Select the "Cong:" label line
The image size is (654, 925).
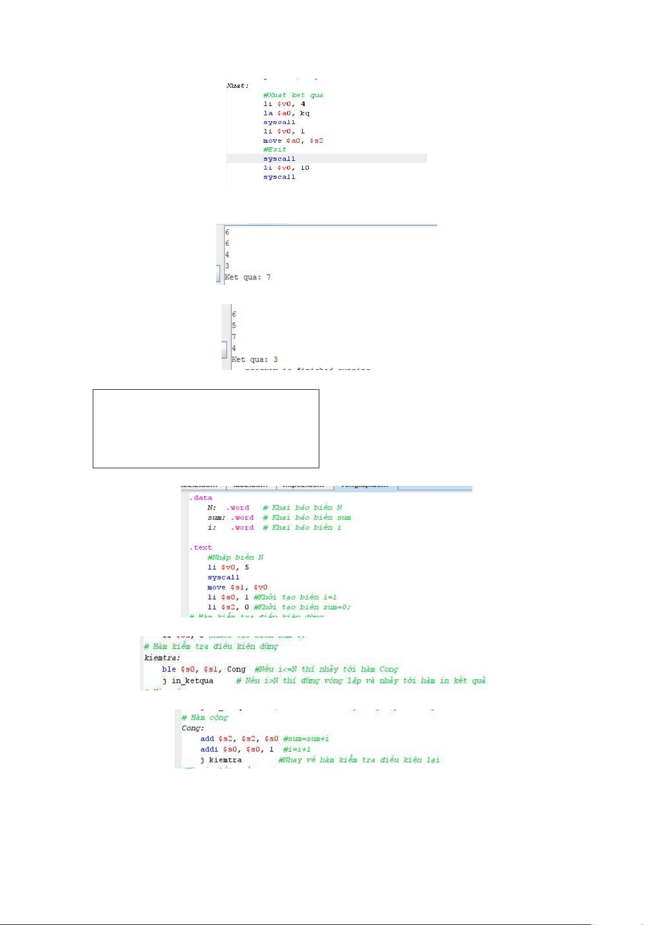tap(193, 728)
